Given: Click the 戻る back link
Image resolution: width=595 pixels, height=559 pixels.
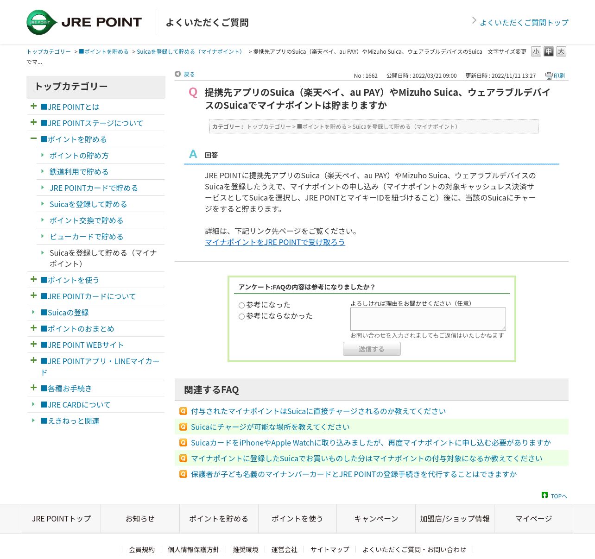Looking at the screenshot, I should [x=189, y=74].
